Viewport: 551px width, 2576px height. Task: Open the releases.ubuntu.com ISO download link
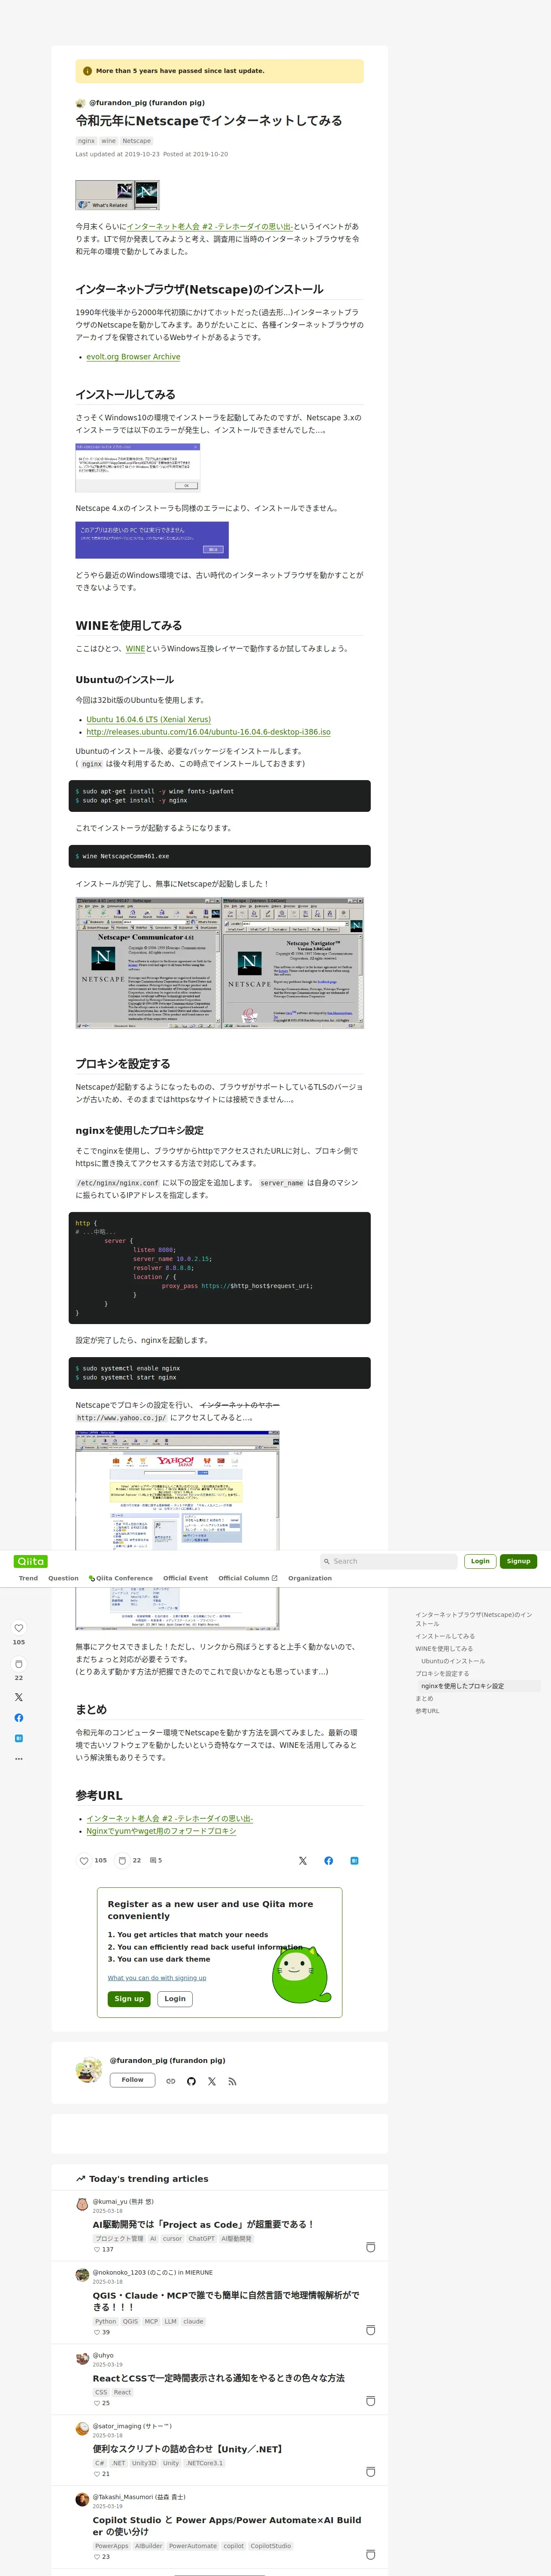(x=208, y=732)
